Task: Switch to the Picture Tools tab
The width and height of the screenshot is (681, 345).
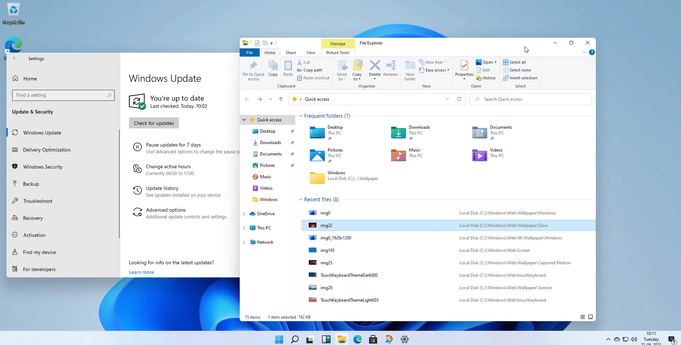Action: 338,53
